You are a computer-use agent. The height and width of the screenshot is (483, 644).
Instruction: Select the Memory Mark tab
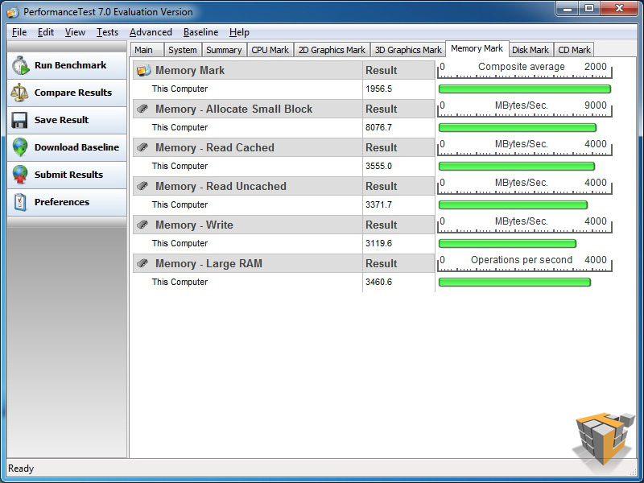[x=477, y=48]
